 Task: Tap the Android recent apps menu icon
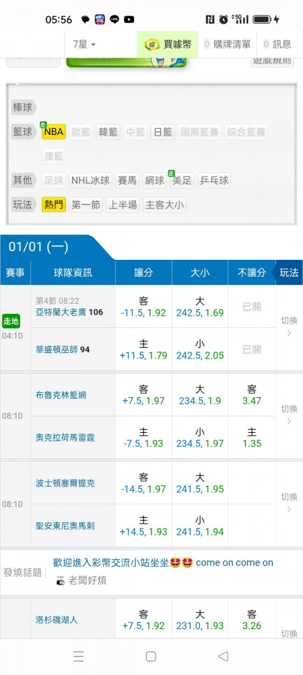78,656
